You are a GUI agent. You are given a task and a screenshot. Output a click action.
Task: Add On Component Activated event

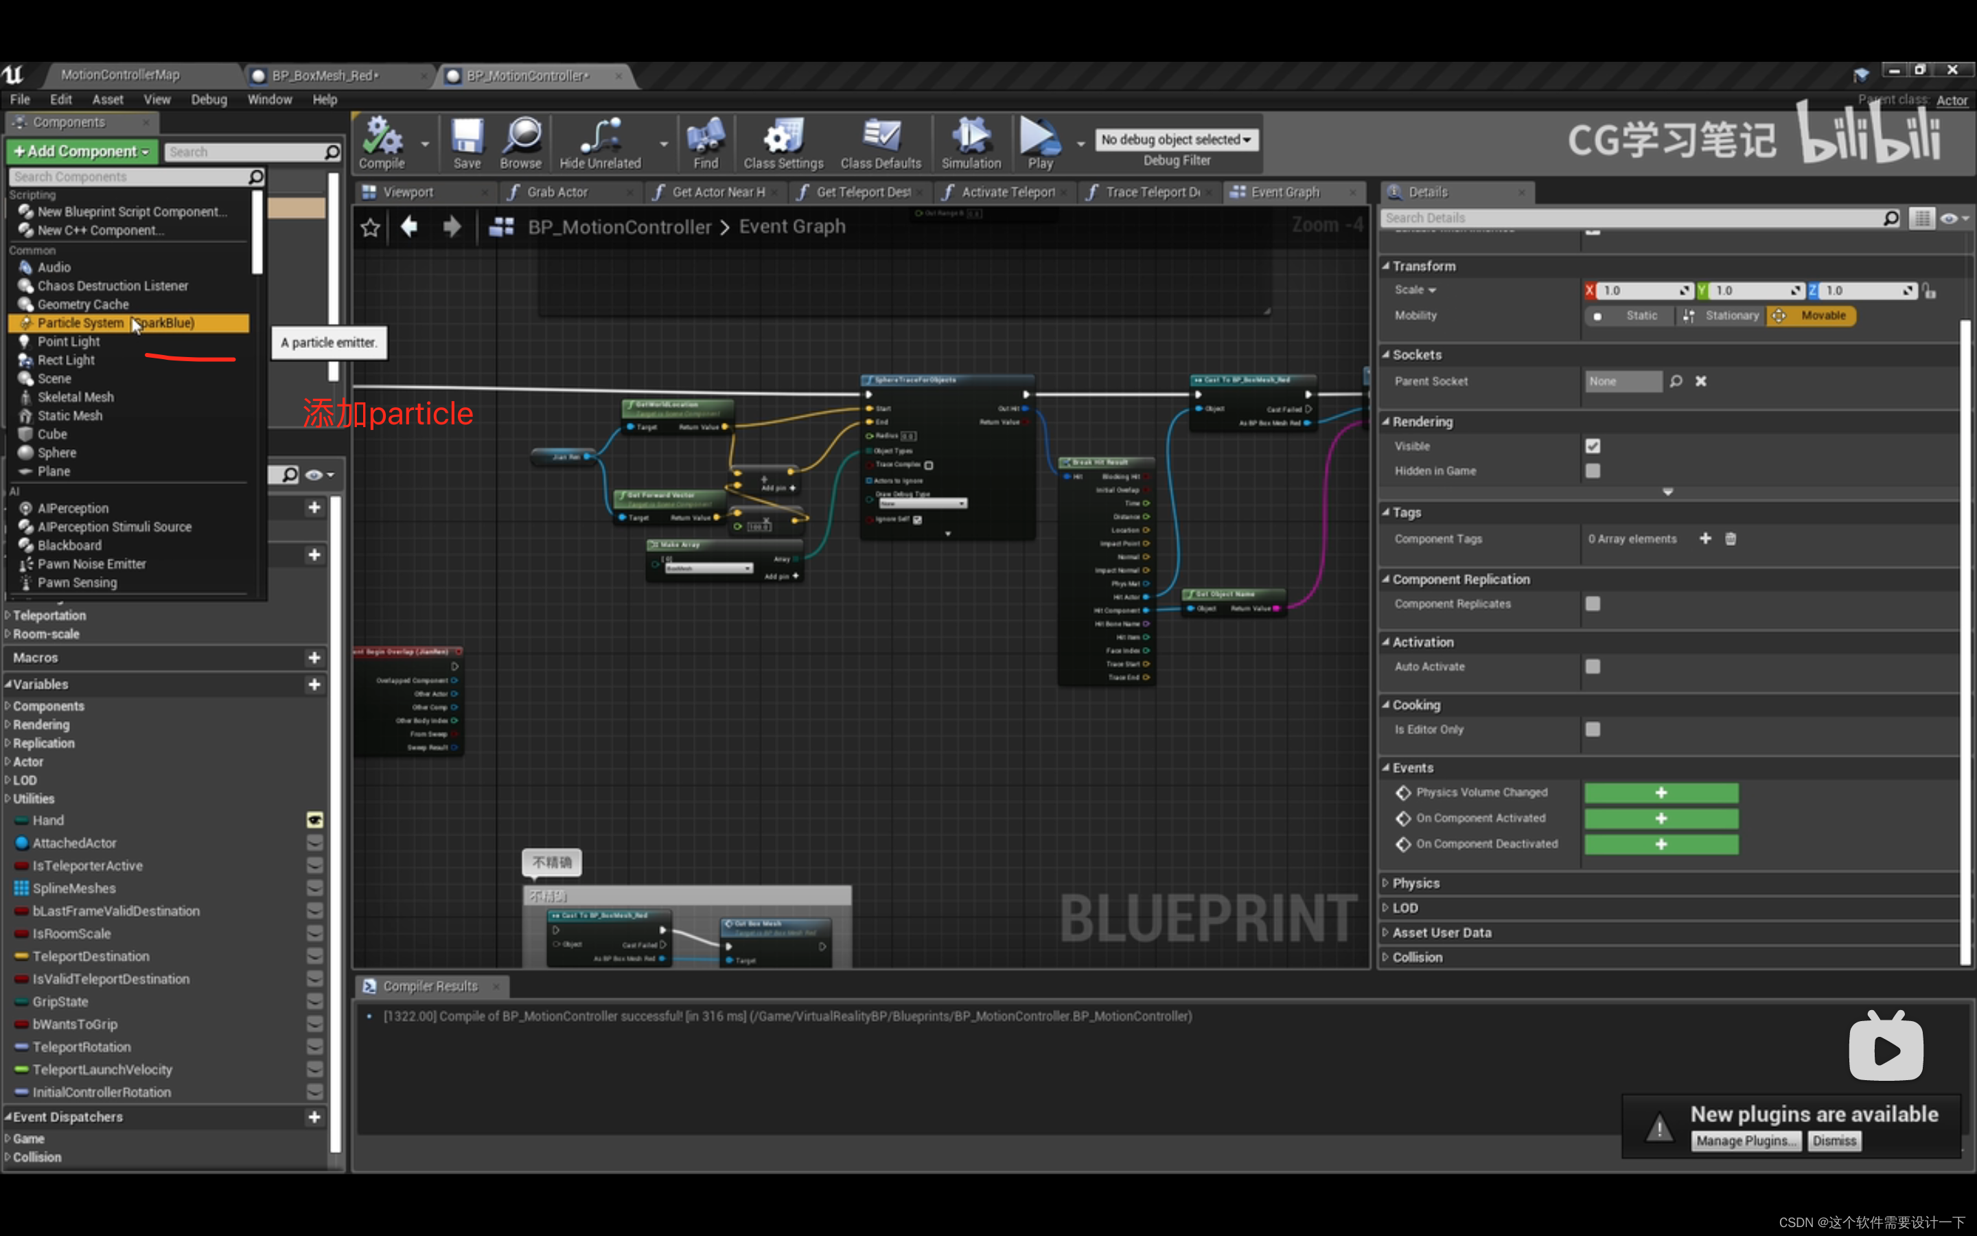point(1661,819)
